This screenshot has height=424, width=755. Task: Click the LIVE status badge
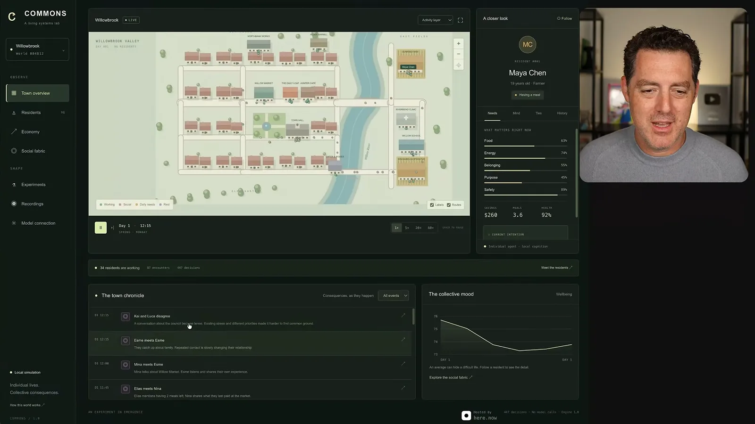point(131,20)
